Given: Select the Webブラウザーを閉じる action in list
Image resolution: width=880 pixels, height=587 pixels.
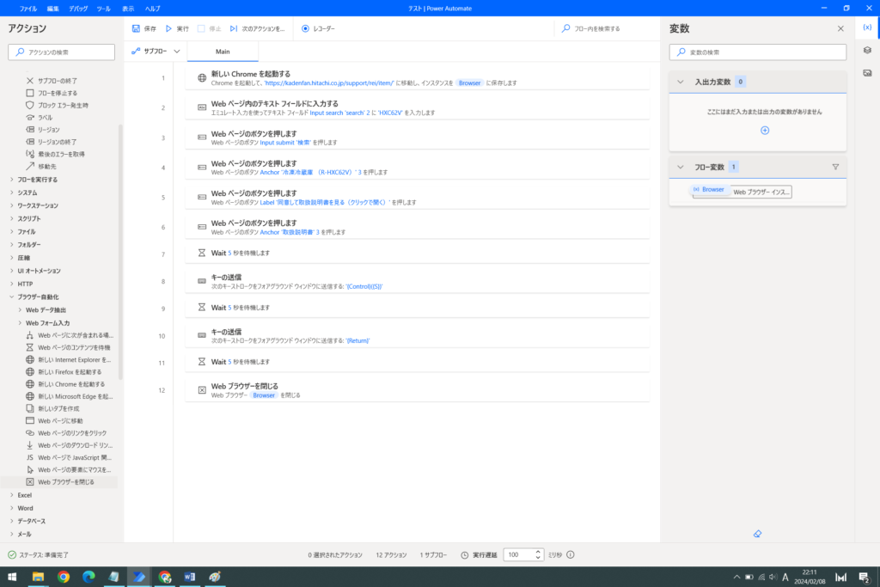Looking at the screenshot, I should 66,482.
